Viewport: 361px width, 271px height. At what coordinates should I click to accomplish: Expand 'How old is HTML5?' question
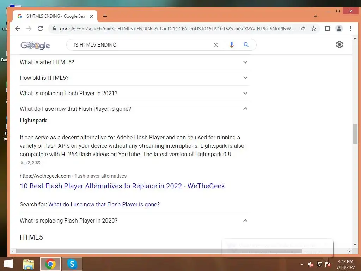point(134,78)
